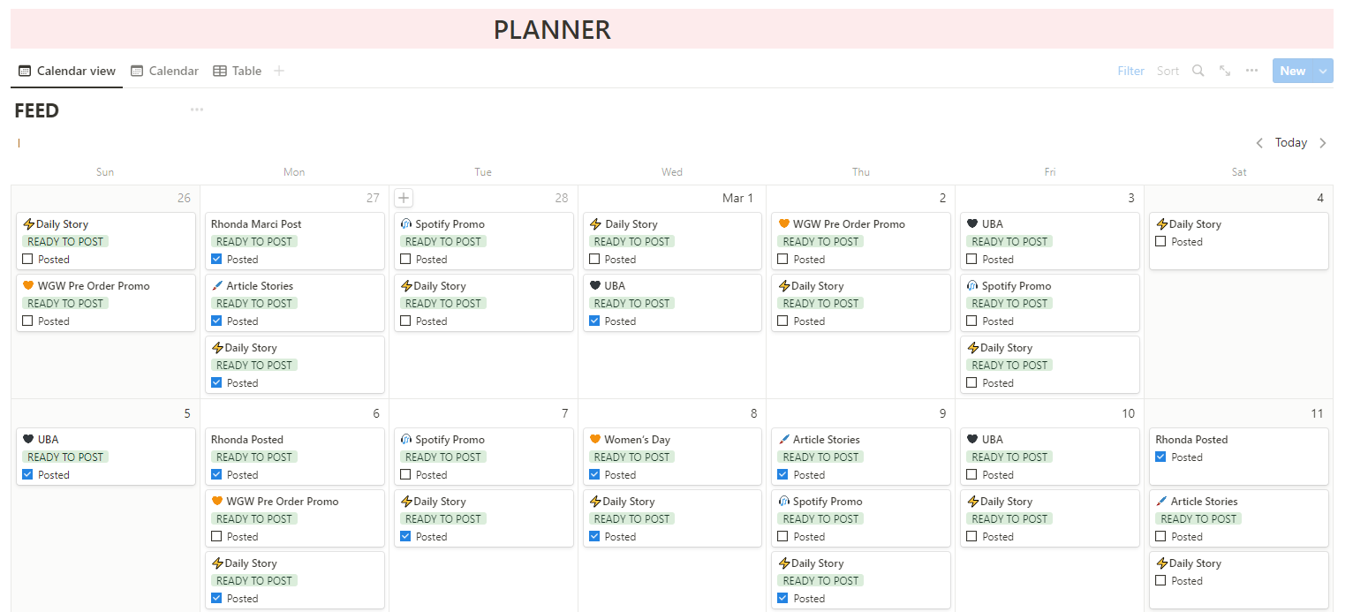Image resolution: width=1353 pixels, height=612 pixels.
Task: Add a new view with the plus icon
Action: pos(279,71)
